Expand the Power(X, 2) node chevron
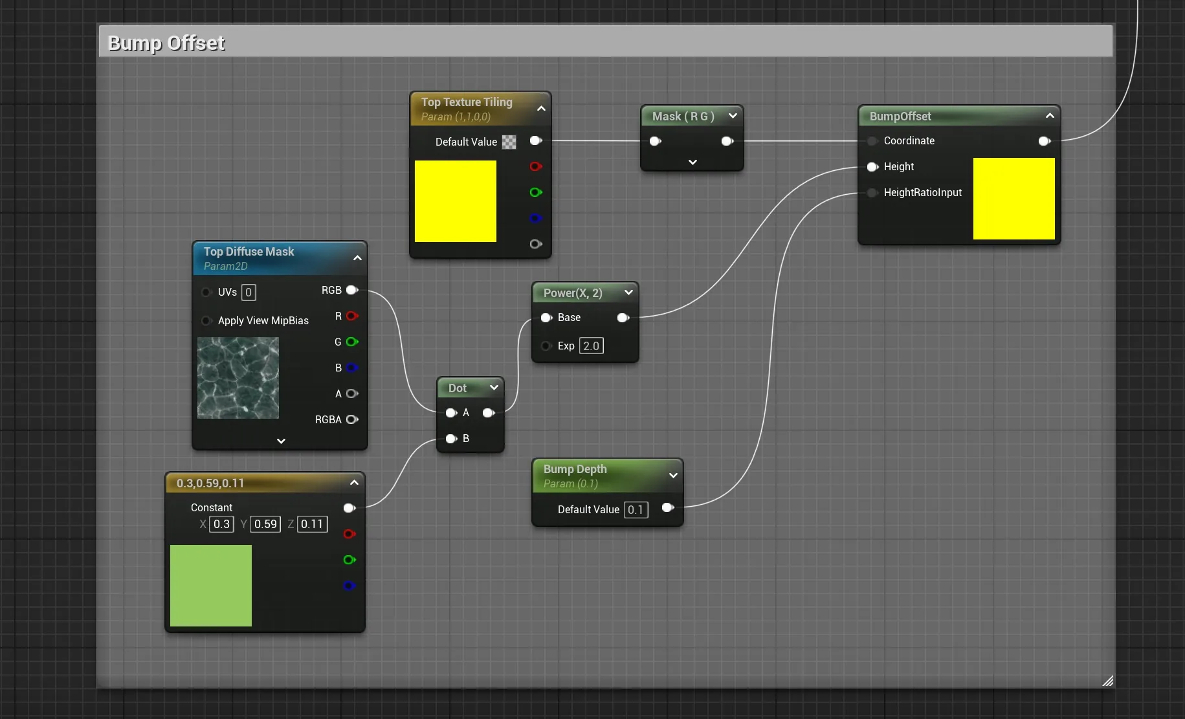1185x719 pixels. 628,293
